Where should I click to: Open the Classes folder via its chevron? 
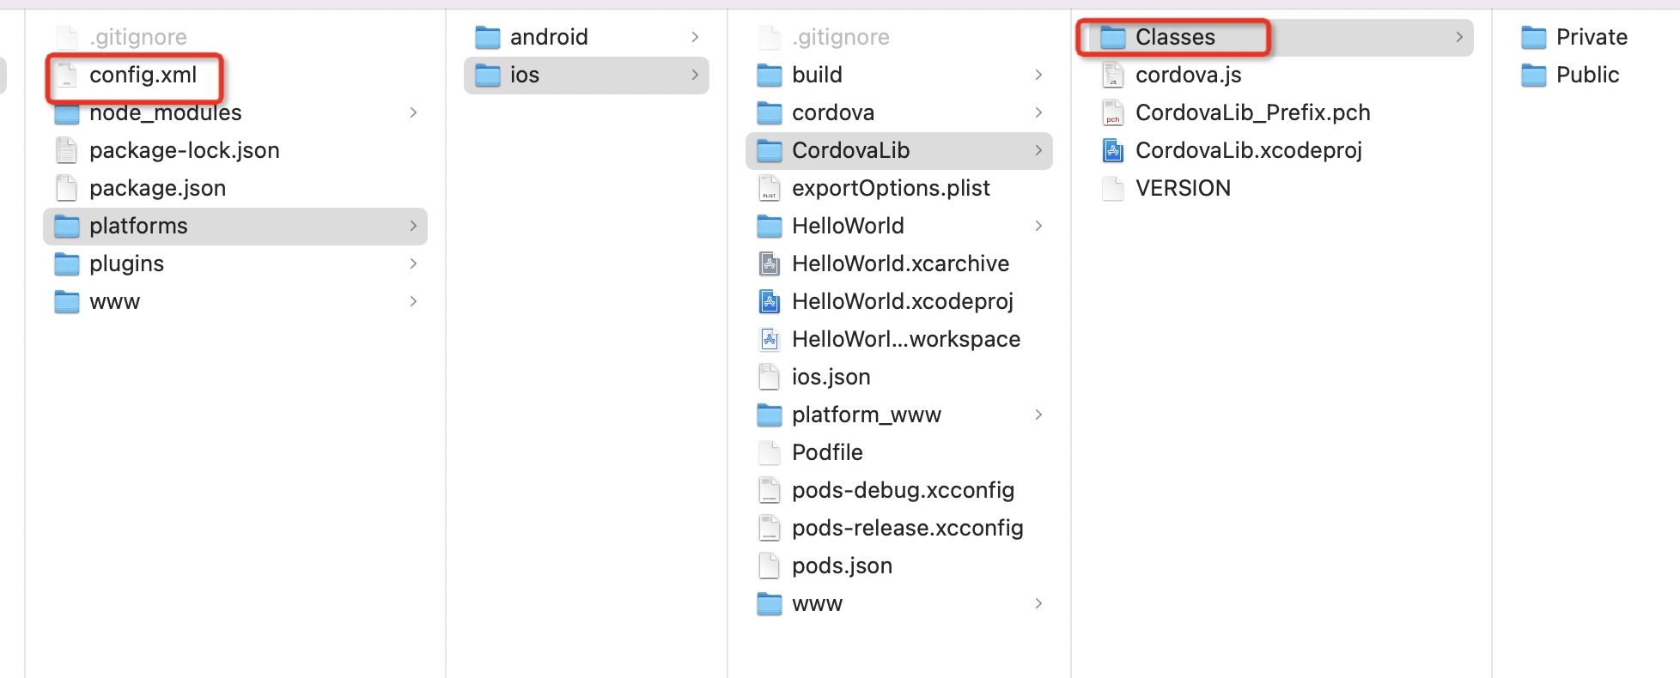click(1458, 37)
